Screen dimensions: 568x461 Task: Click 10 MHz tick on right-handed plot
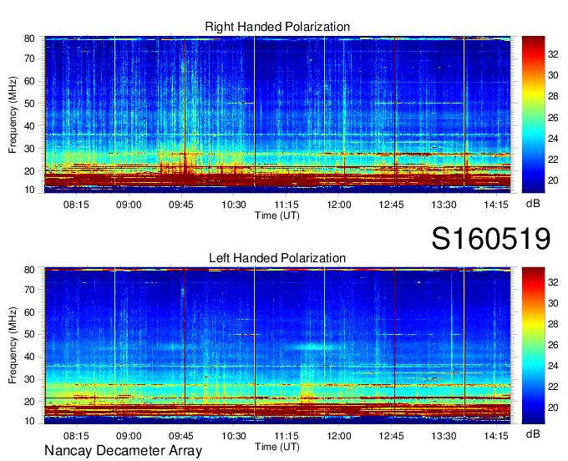(x=29, y=190)
